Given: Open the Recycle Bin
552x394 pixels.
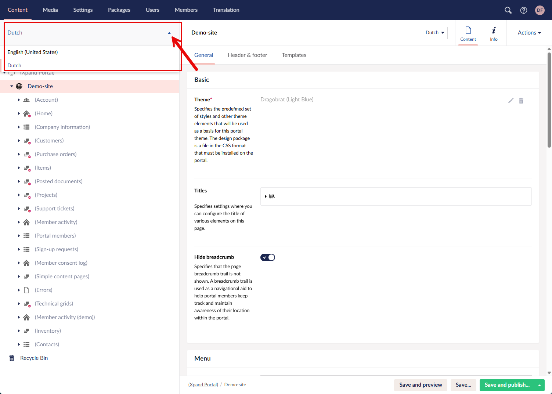Looking at the screenshot, I should [34, 358].
